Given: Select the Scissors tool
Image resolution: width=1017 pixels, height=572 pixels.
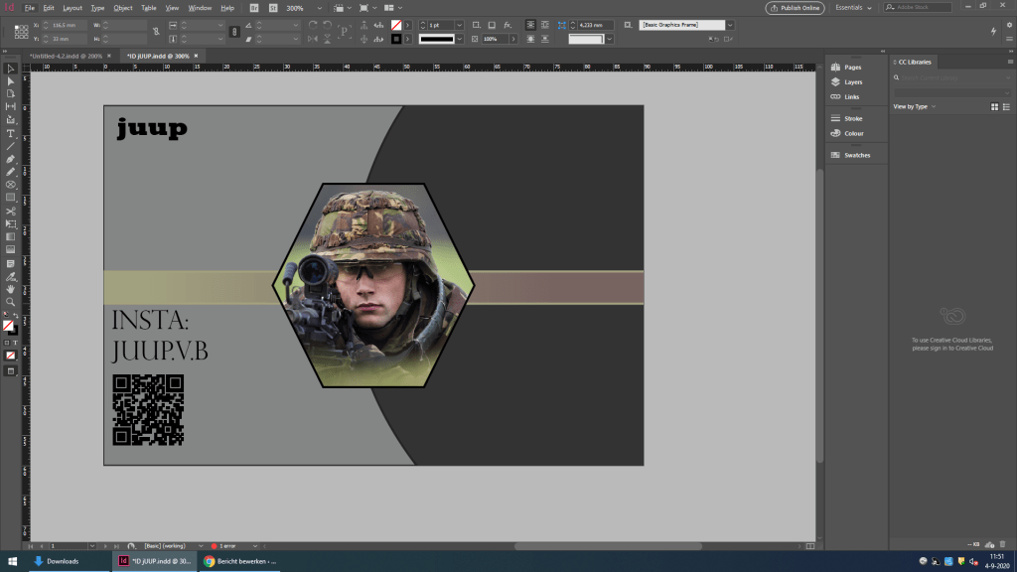Looking at the screenshot, I should (11, 211).
